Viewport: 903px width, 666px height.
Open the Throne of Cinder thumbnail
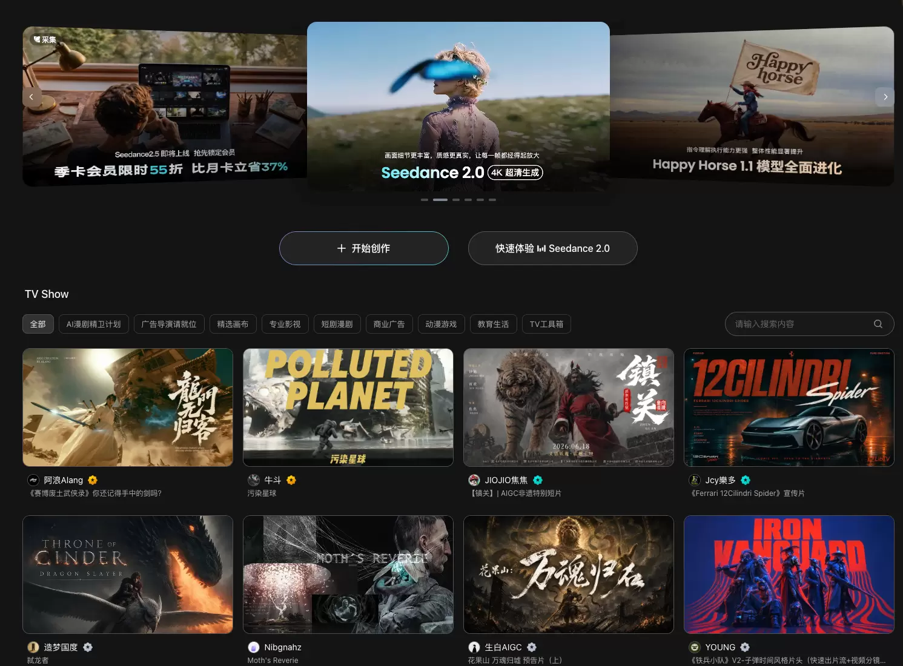click(x=128, y=575)
